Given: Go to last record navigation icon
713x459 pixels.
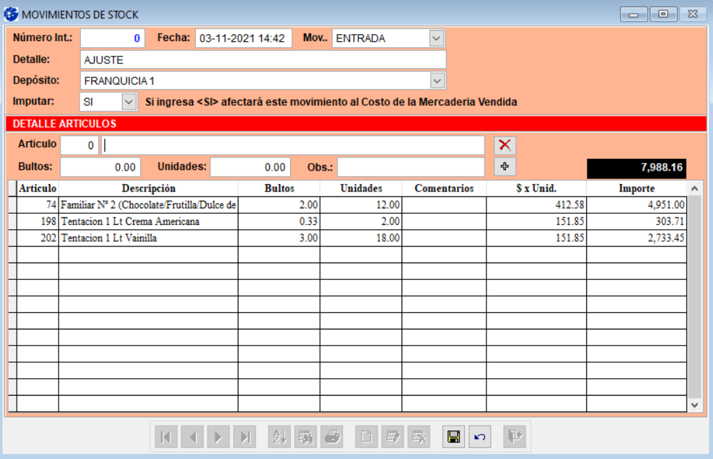Looking at the screenshot, I should point(245,437).
